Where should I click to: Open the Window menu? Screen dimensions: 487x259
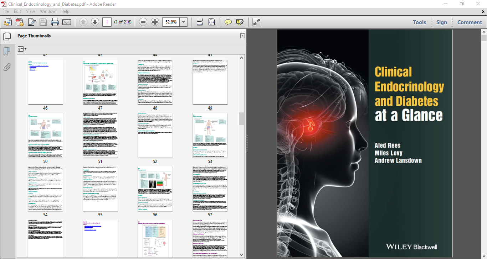(48, 11)
